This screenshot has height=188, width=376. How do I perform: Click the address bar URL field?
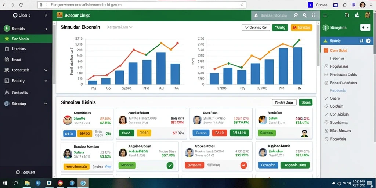coord(142,4)
